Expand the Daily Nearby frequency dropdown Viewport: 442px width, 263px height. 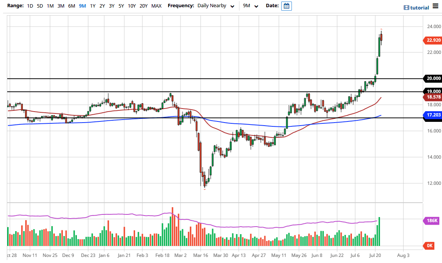click(215, 6)
